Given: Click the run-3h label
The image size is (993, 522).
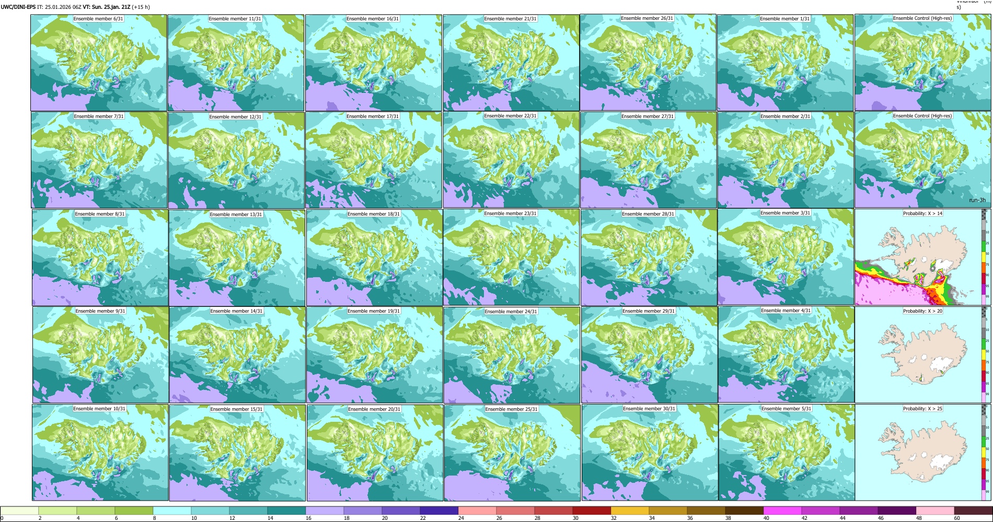Looking at the screenshot, I should click(x=977, y=200).
